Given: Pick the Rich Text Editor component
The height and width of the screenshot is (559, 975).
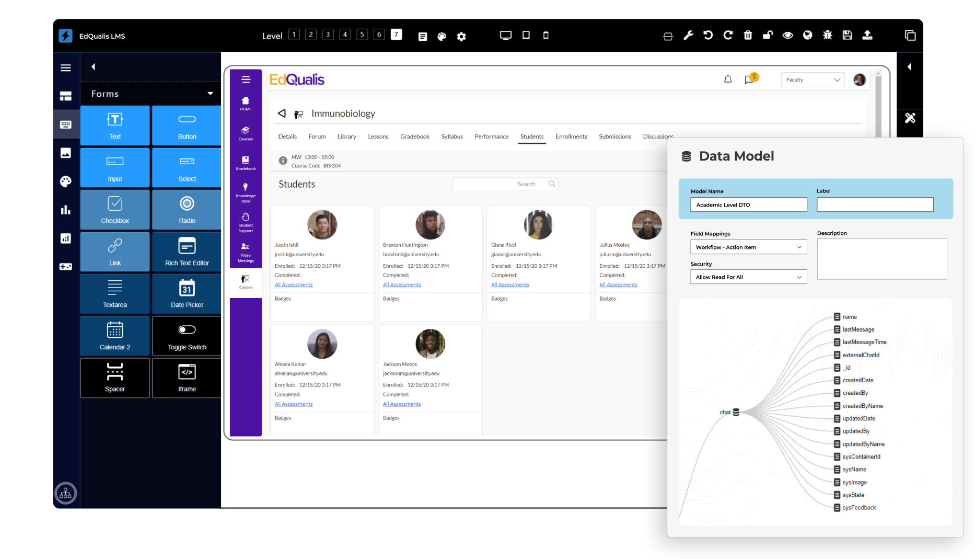Looking at the screenshot, I should click(187, 252).
